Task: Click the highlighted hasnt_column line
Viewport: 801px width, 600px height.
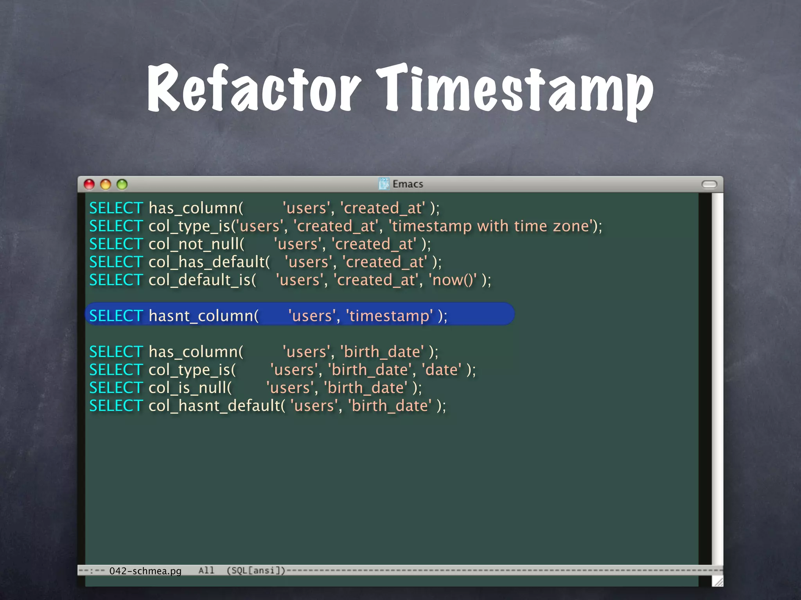Action: tap(300, 314)
